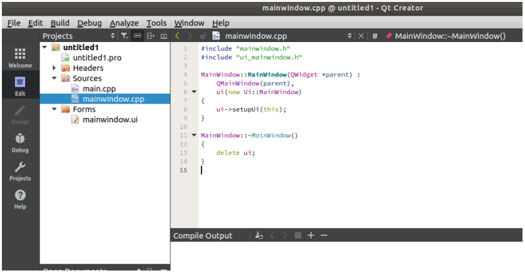
Task: Zoom out the Compile Output text
Action: [x=324, y=235]
